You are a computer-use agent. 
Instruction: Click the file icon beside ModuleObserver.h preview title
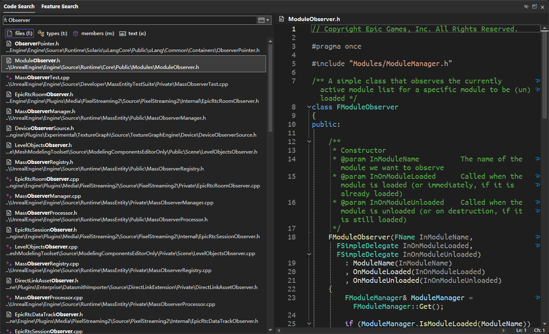click(281, 19)
